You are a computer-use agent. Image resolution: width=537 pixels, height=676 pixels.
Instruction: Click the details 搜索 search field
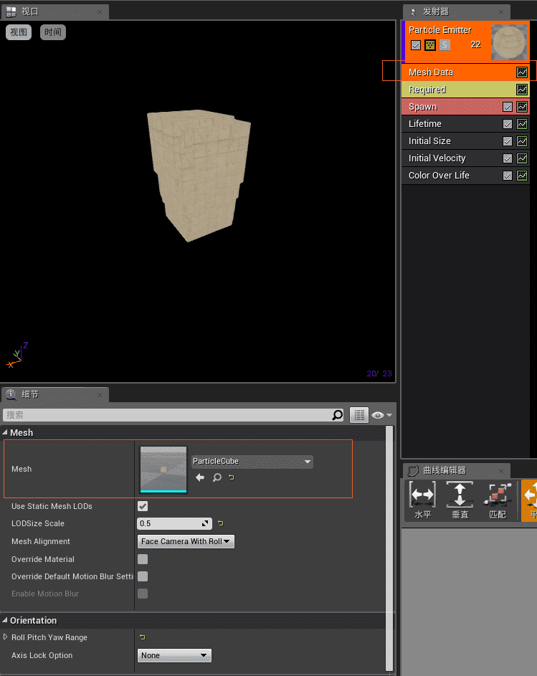pos(166,415)
